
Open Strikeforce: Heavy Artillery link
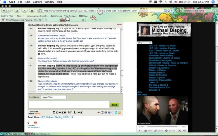(161, 55)
